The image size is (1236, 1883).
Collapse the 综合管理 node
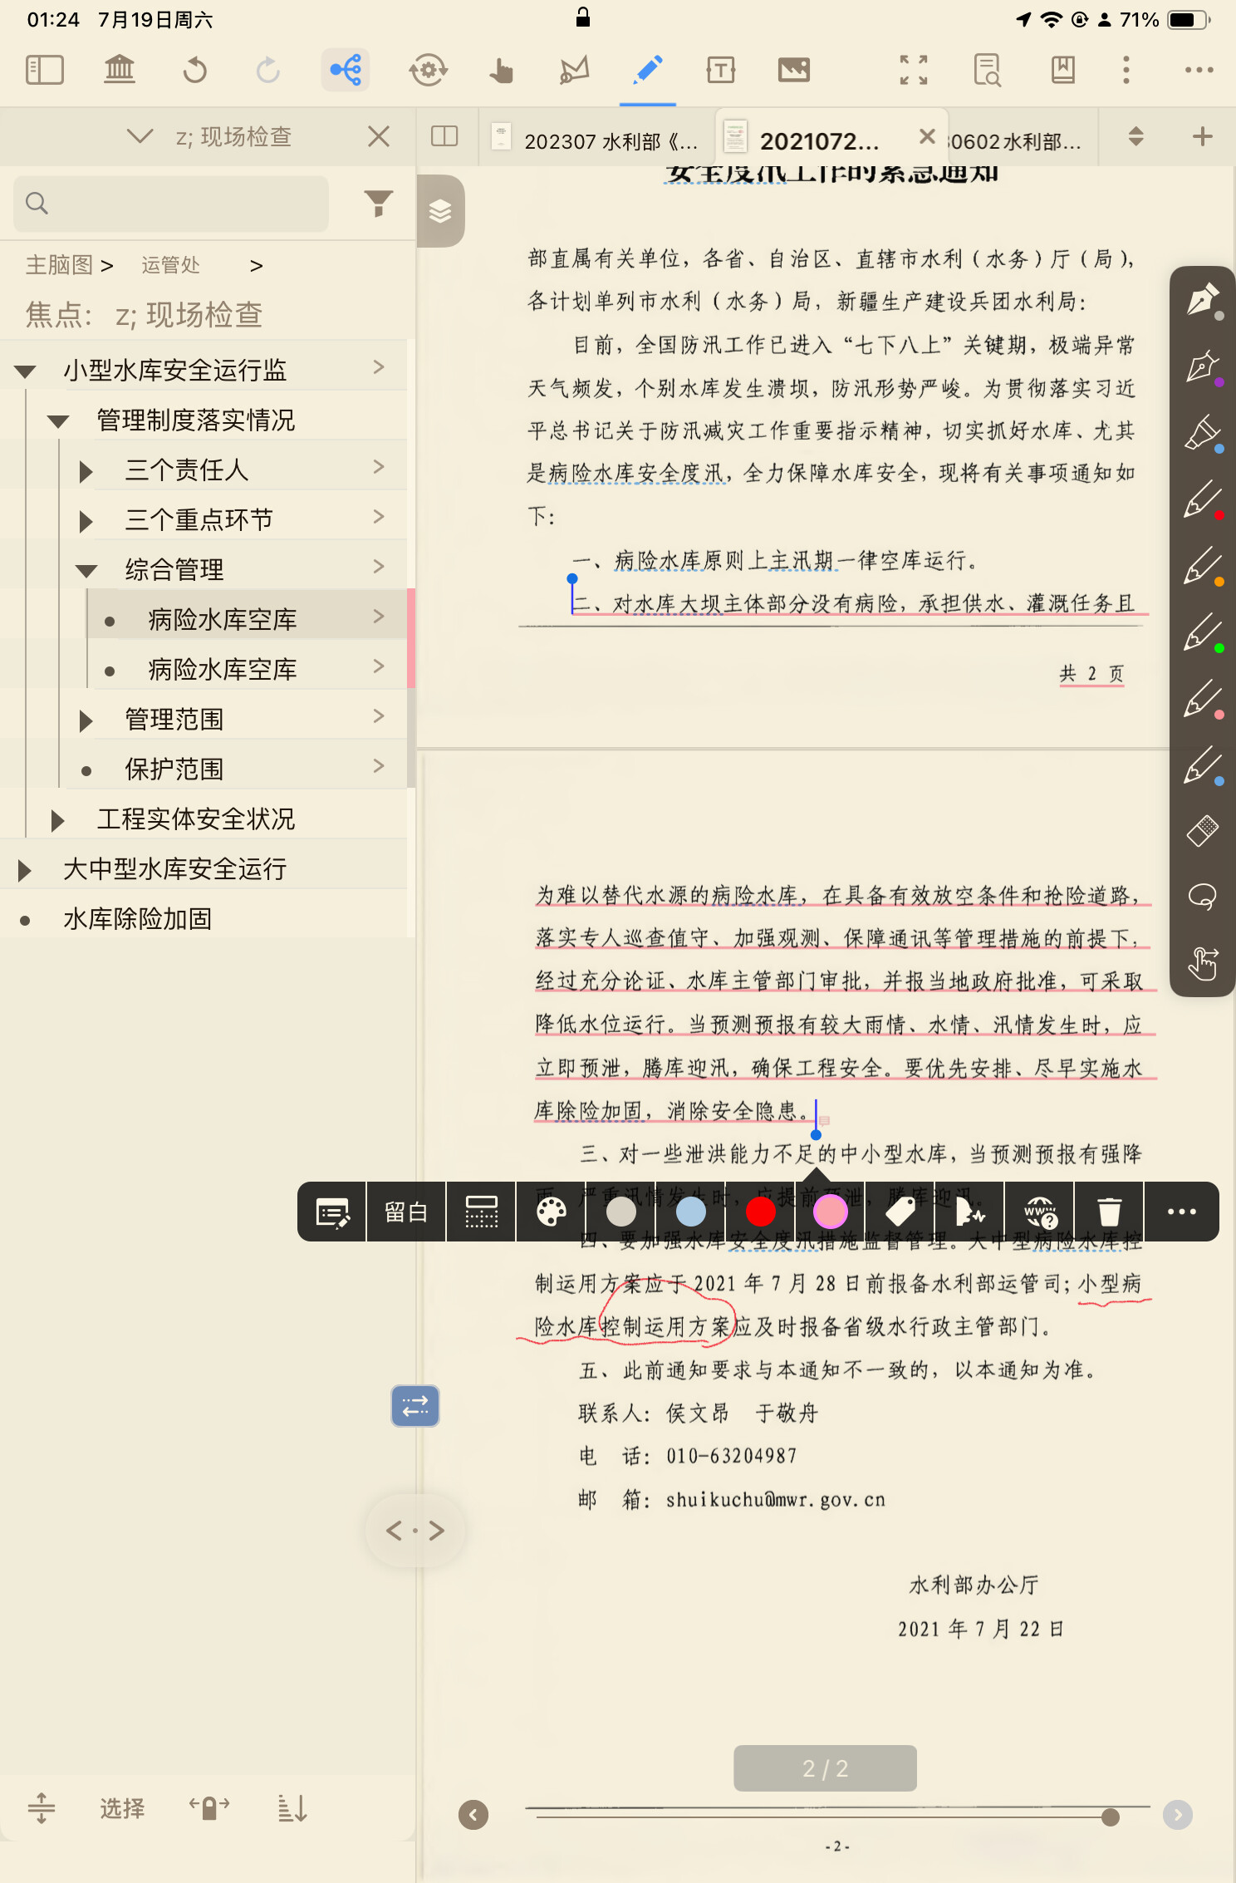coord(86,571)
